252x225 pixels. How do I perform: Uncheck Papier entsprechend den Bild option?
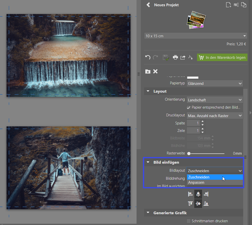(x=188, y=107)
